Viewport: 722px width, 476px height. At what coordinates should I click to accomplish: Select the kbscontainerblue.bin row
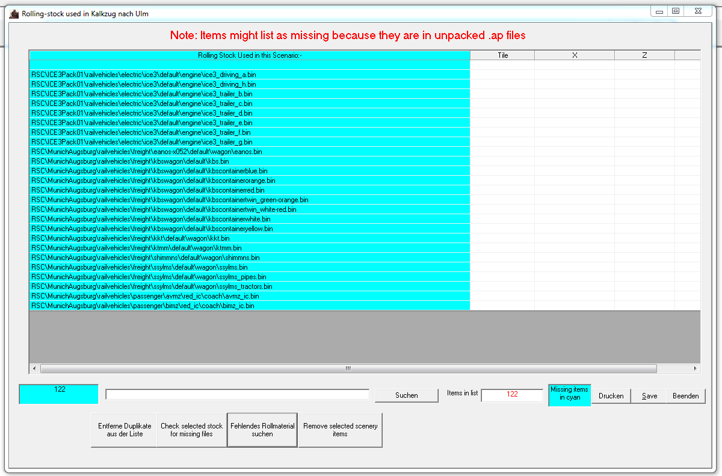click(250, 171)
